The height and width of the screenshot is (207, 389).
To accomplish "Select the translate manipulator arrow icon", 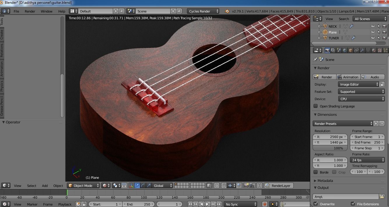I will [x=137, y=185].
